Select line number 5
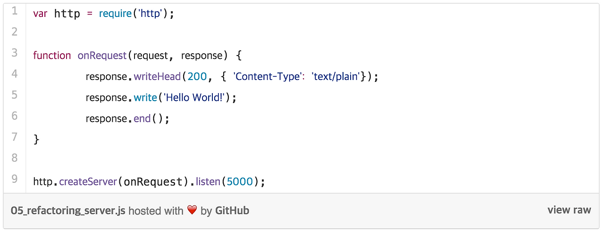The image size is (604, 232). click(x=15, y=95)
